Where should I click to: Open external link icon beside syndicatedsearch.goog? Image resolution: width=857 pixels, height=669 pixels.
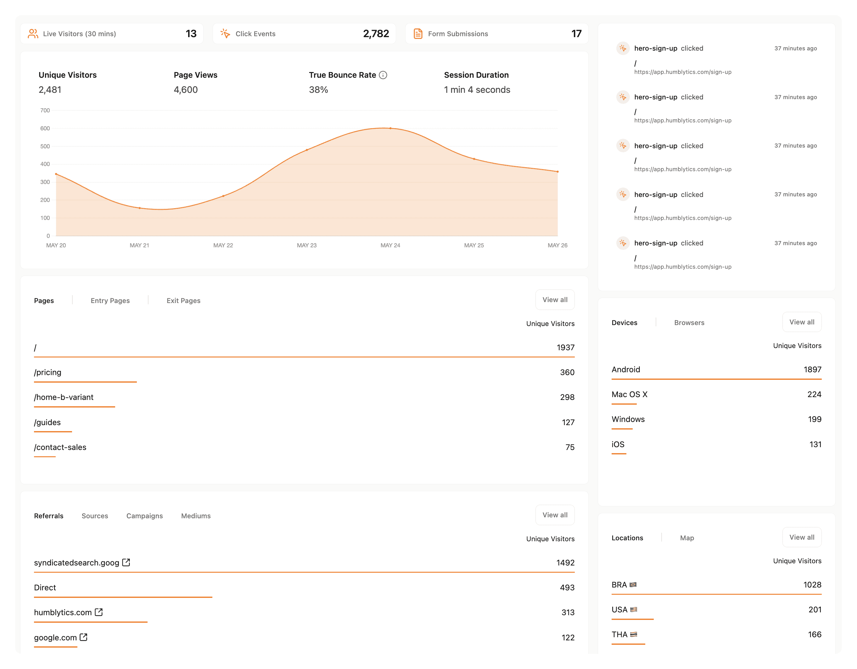(x=126, y=562)
